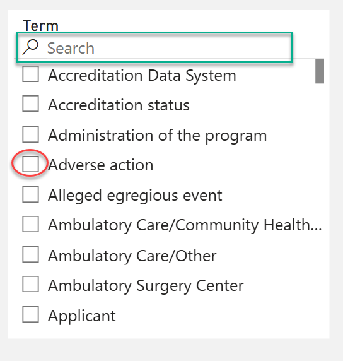Enable the Administration of the program checkbox
The image size is (343, 361).
point(30,134)
